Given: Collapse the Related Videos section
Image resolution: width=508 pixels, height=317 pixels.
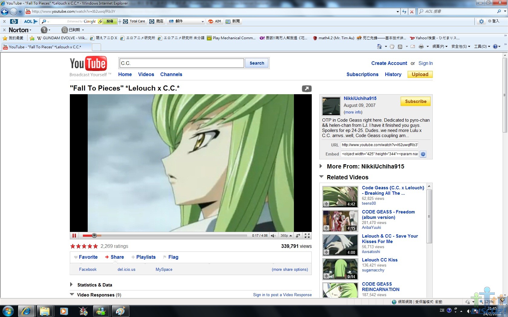Looking at the screenshot, I should coord(321,177).
